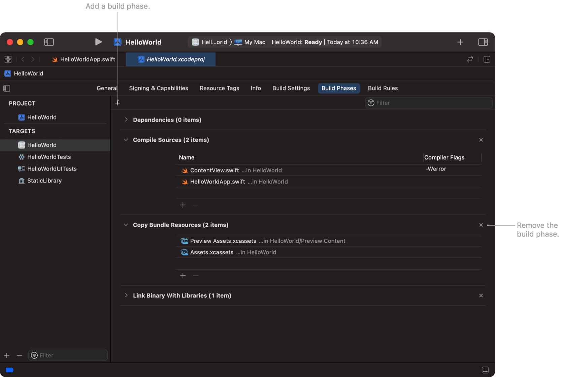561x377 pixels.
Task: Switch to the Build Settings tab
Action: pyautogui.click(x=291, y=88)
